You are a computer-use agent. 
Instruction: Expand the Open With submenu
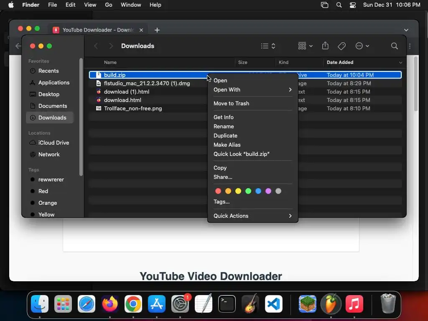coord(252,89)
